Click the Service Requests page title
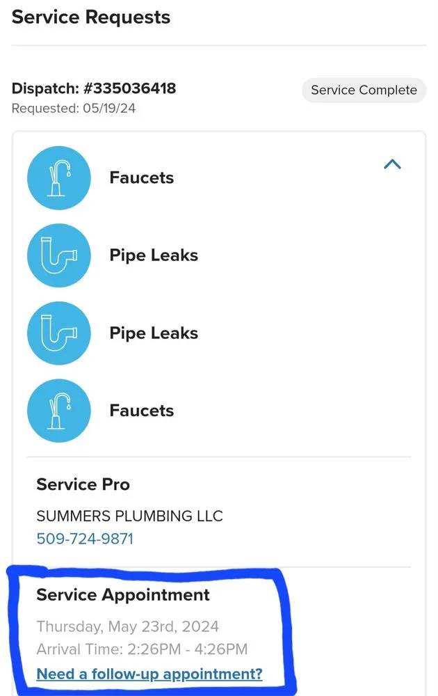Screen dimensions: 438x696 click(90, 17)
